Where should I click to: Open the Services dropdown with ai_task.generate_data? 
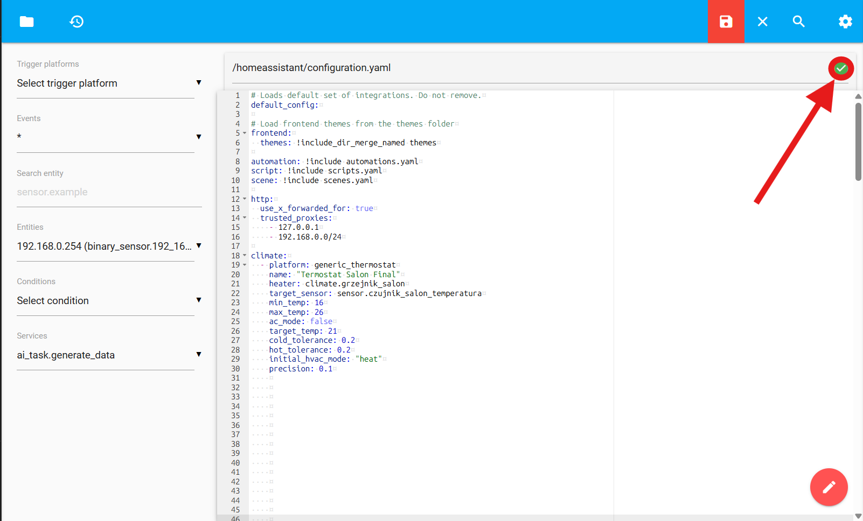(109, 355)
